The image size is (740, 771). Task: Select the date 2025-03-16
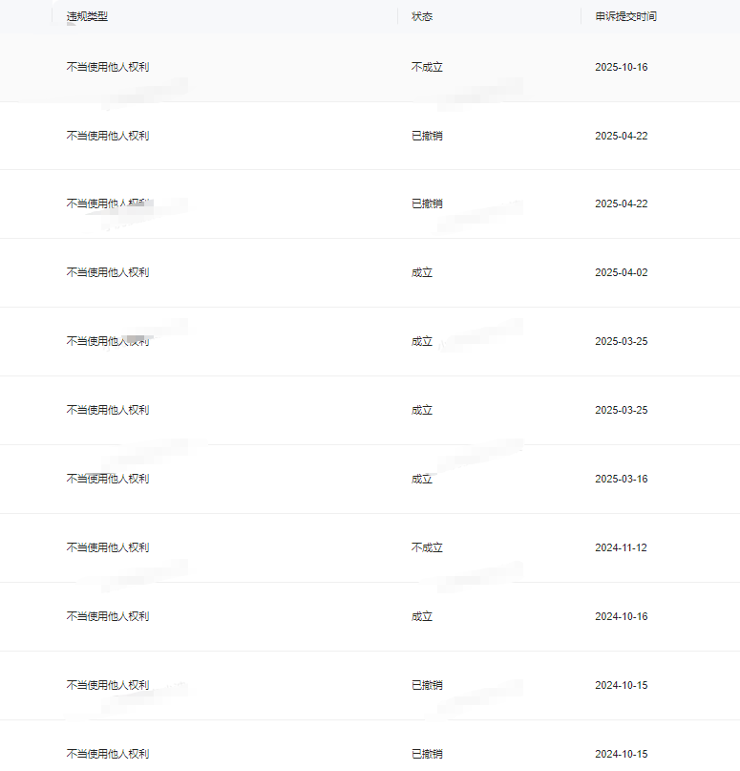621,479
